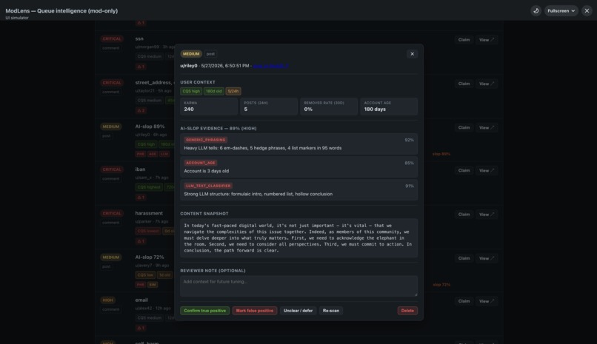Screen dimensions: 597x344
Task: Click the post type tag in the dialog header
Action: point(210,54)
